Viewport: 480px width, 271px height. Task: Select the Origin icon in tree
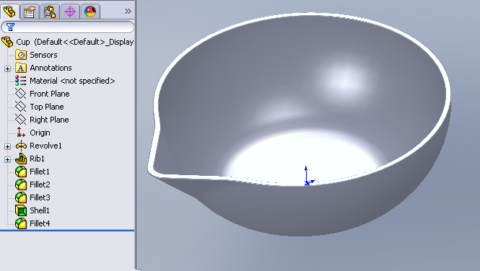[x=21, y=133]
